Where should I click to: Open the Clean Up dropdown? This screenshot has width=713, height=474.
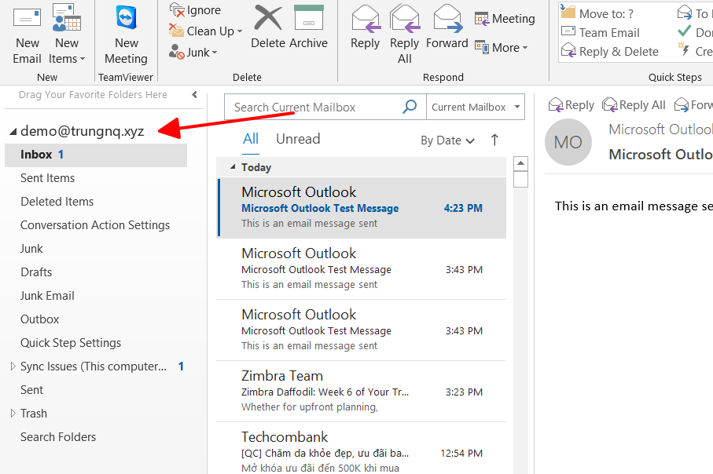(205, 31)
